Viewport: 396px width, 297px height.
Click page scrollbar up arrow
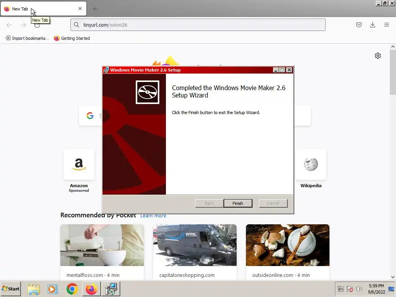pos(393,47)
